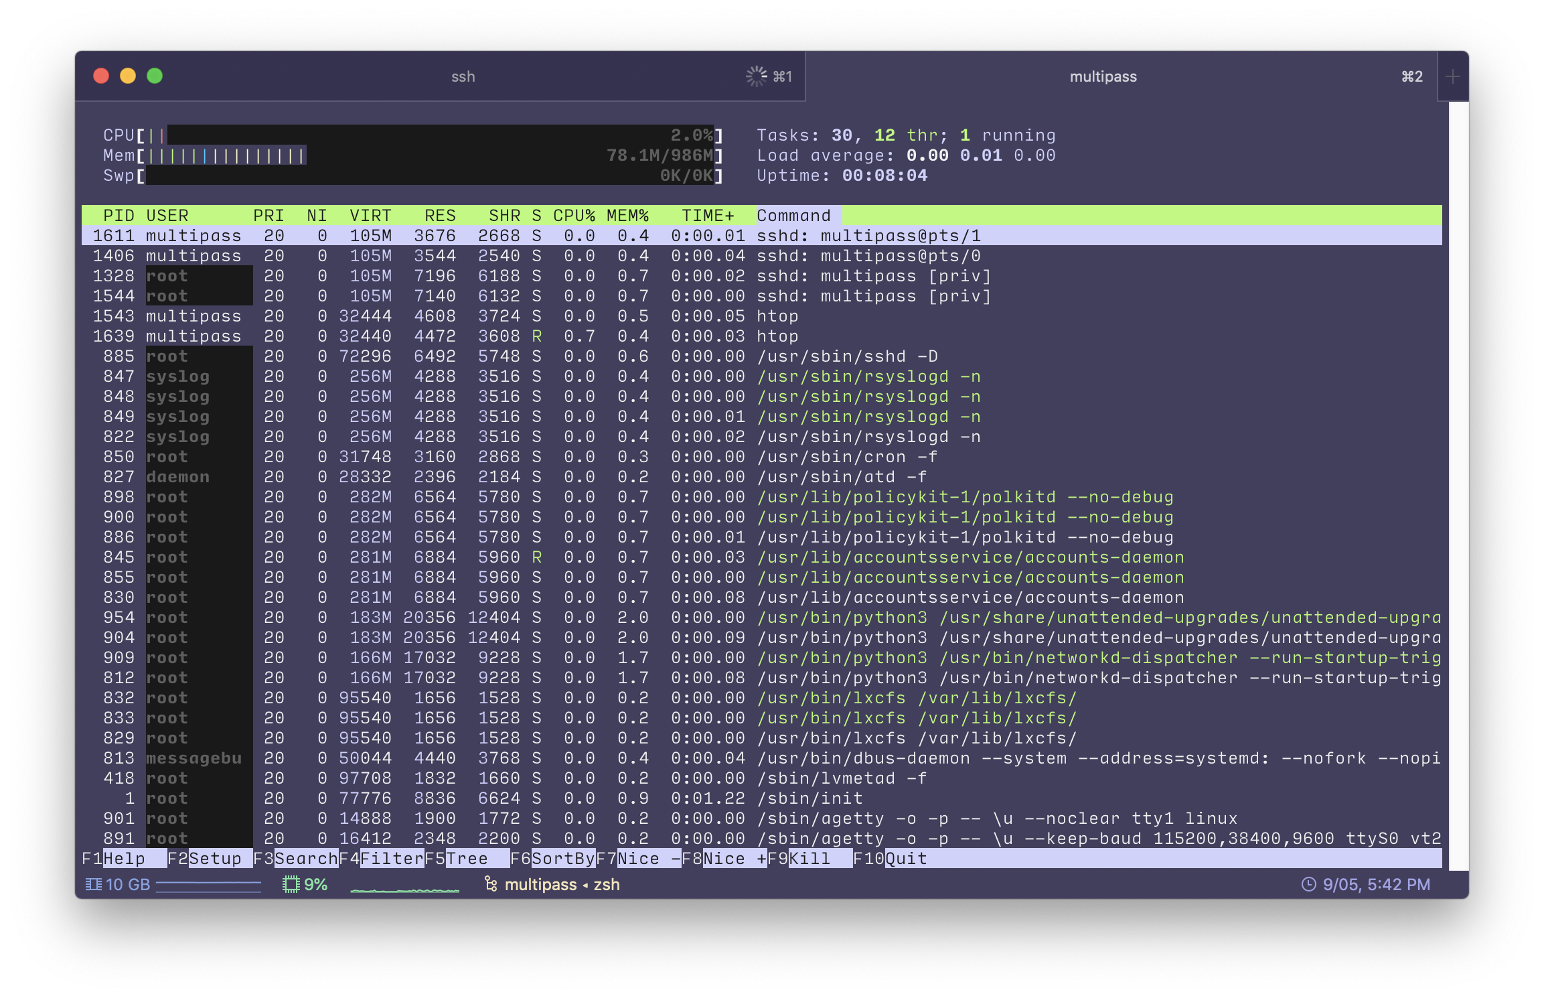Click the CPU 9% chip icon
Screen dimensions: 1544x998
[x=291, y=885]
